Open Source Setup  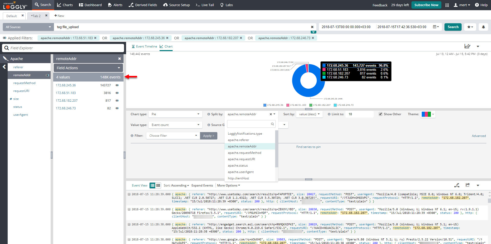[176, 5]
